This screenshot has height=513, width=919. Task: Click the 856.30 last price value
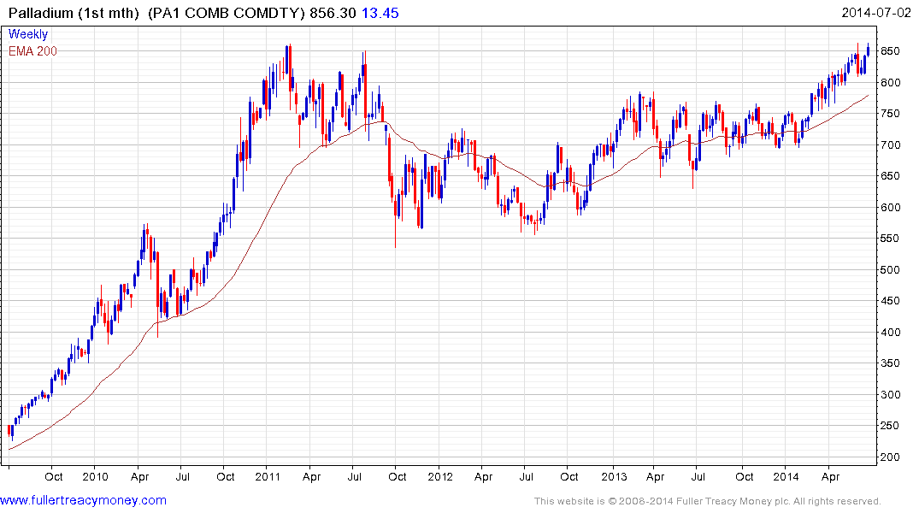pos(333,13)
